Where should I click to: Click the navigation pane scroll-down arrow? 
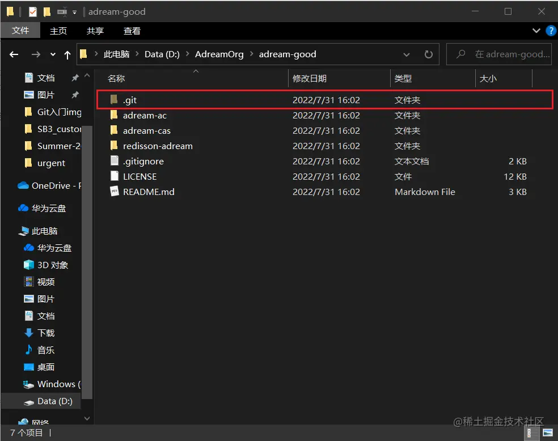(87, 418)
